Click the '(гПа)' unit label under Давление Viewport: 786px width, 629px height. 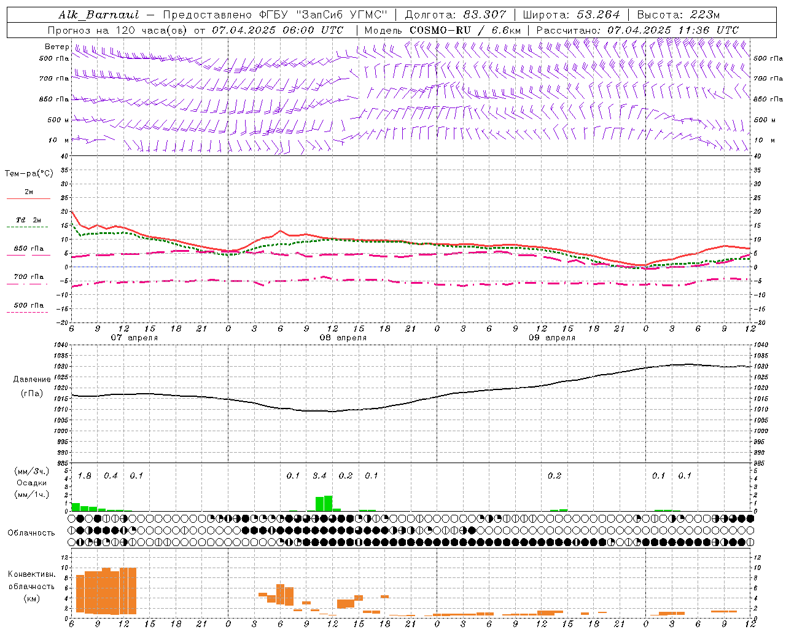(x=32, y=393)
